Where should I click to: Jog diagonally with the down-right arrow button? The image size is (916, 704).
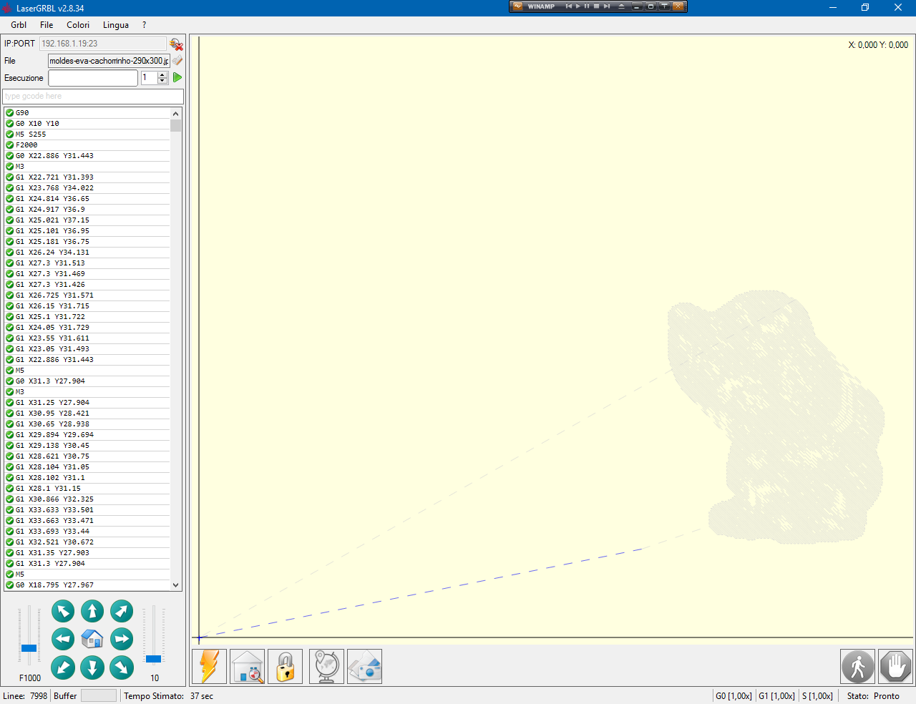click(122, 668)
